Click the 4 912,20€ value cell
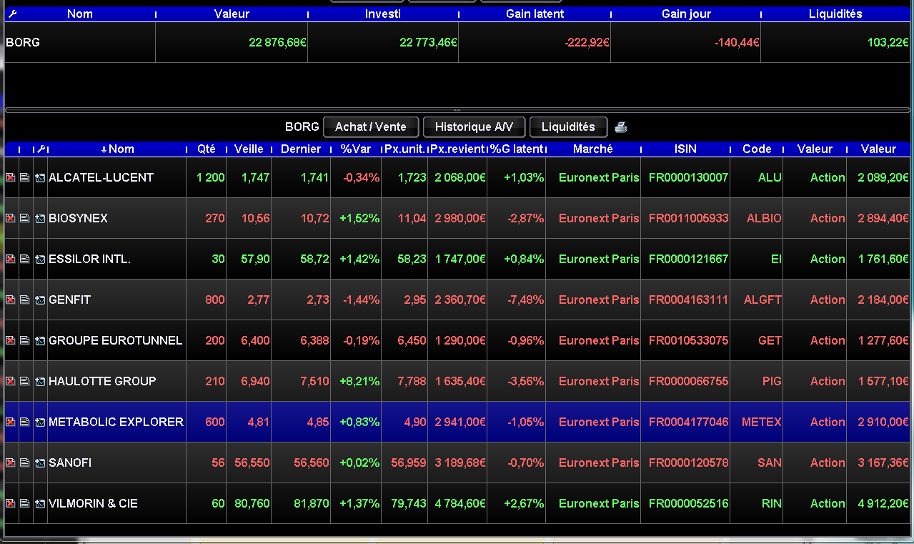Screen dimensions: 914x544 tap(880, 503)
